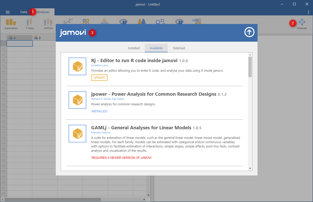Click spreadsheet vertical scrollbar down arrow

click(x=148, y=195)
